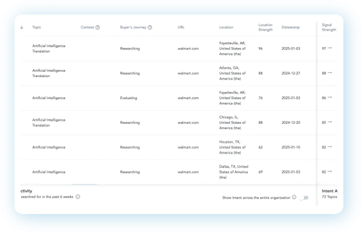Click 'Researching' in the Chicago row

(130, 123)
